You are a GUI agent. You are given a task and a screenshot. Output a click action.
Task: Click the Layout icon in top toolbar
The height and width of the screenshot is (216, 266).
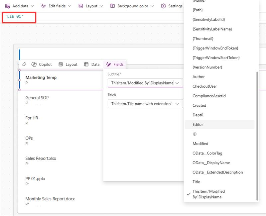(81, 6)
